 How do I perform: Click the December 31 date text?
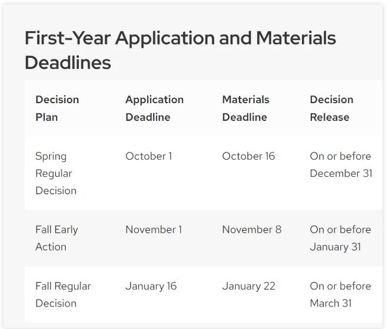click(341, 173)
